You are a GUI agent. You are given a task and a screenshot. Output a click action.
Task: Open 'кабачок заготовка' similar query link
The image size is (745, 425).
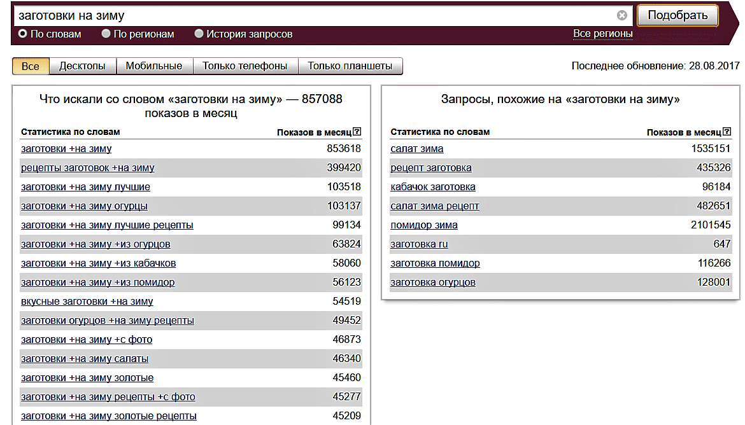[x=432, y=187]
